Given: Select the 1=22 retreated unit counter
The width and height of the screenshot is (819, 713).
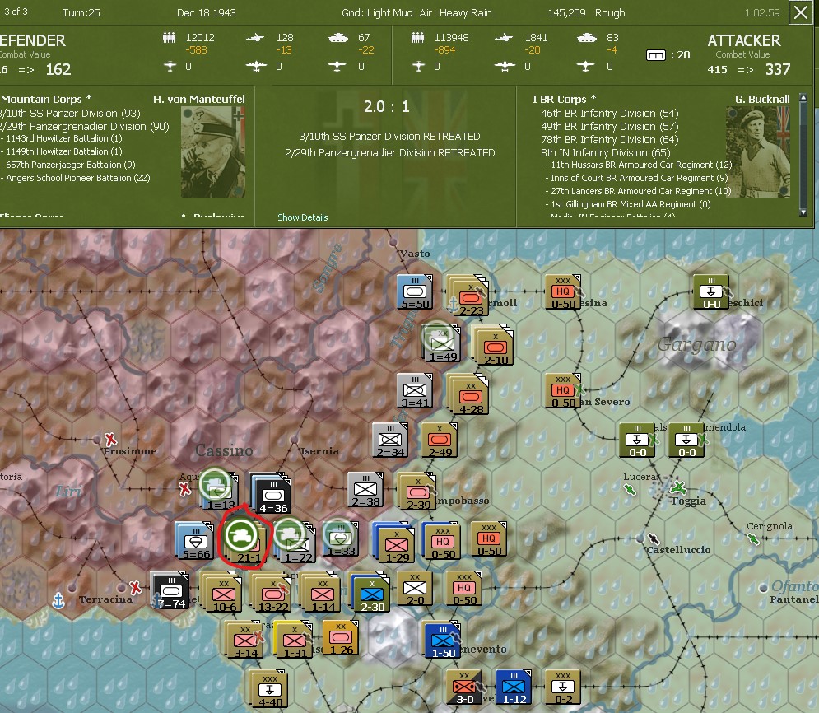Looking at the screenshot, I should click(295, 542).
